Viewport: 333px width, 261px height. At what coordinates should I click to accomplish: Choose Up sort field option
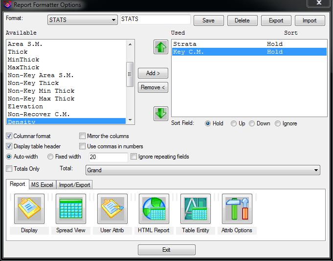tap(234, 123)
